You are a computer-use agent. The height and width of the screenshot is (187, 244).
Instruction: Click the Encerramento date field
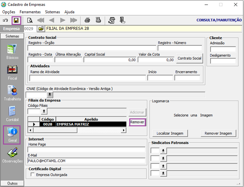pos(187,78)
